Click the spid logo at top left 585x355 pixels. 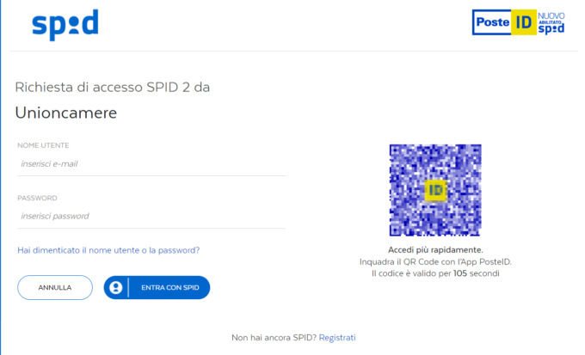click(65, 25)
